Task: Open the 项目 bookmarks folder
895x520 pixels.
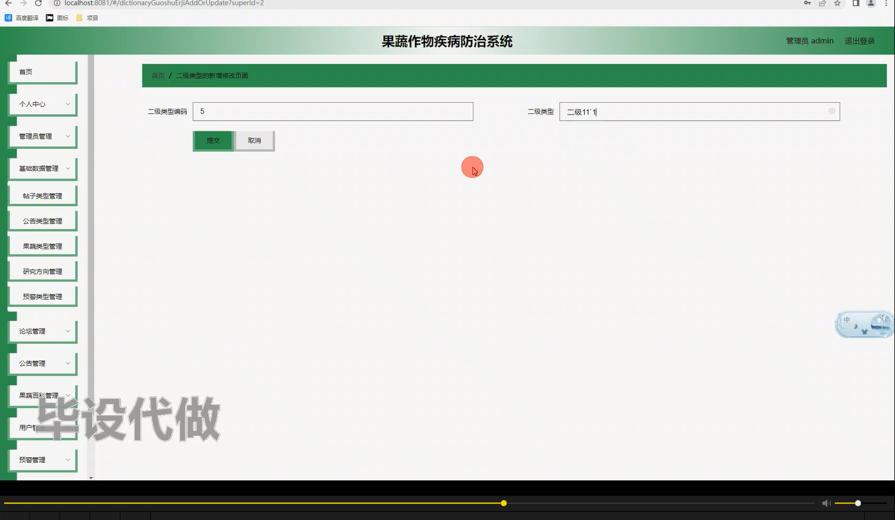Action: (87, 18)
